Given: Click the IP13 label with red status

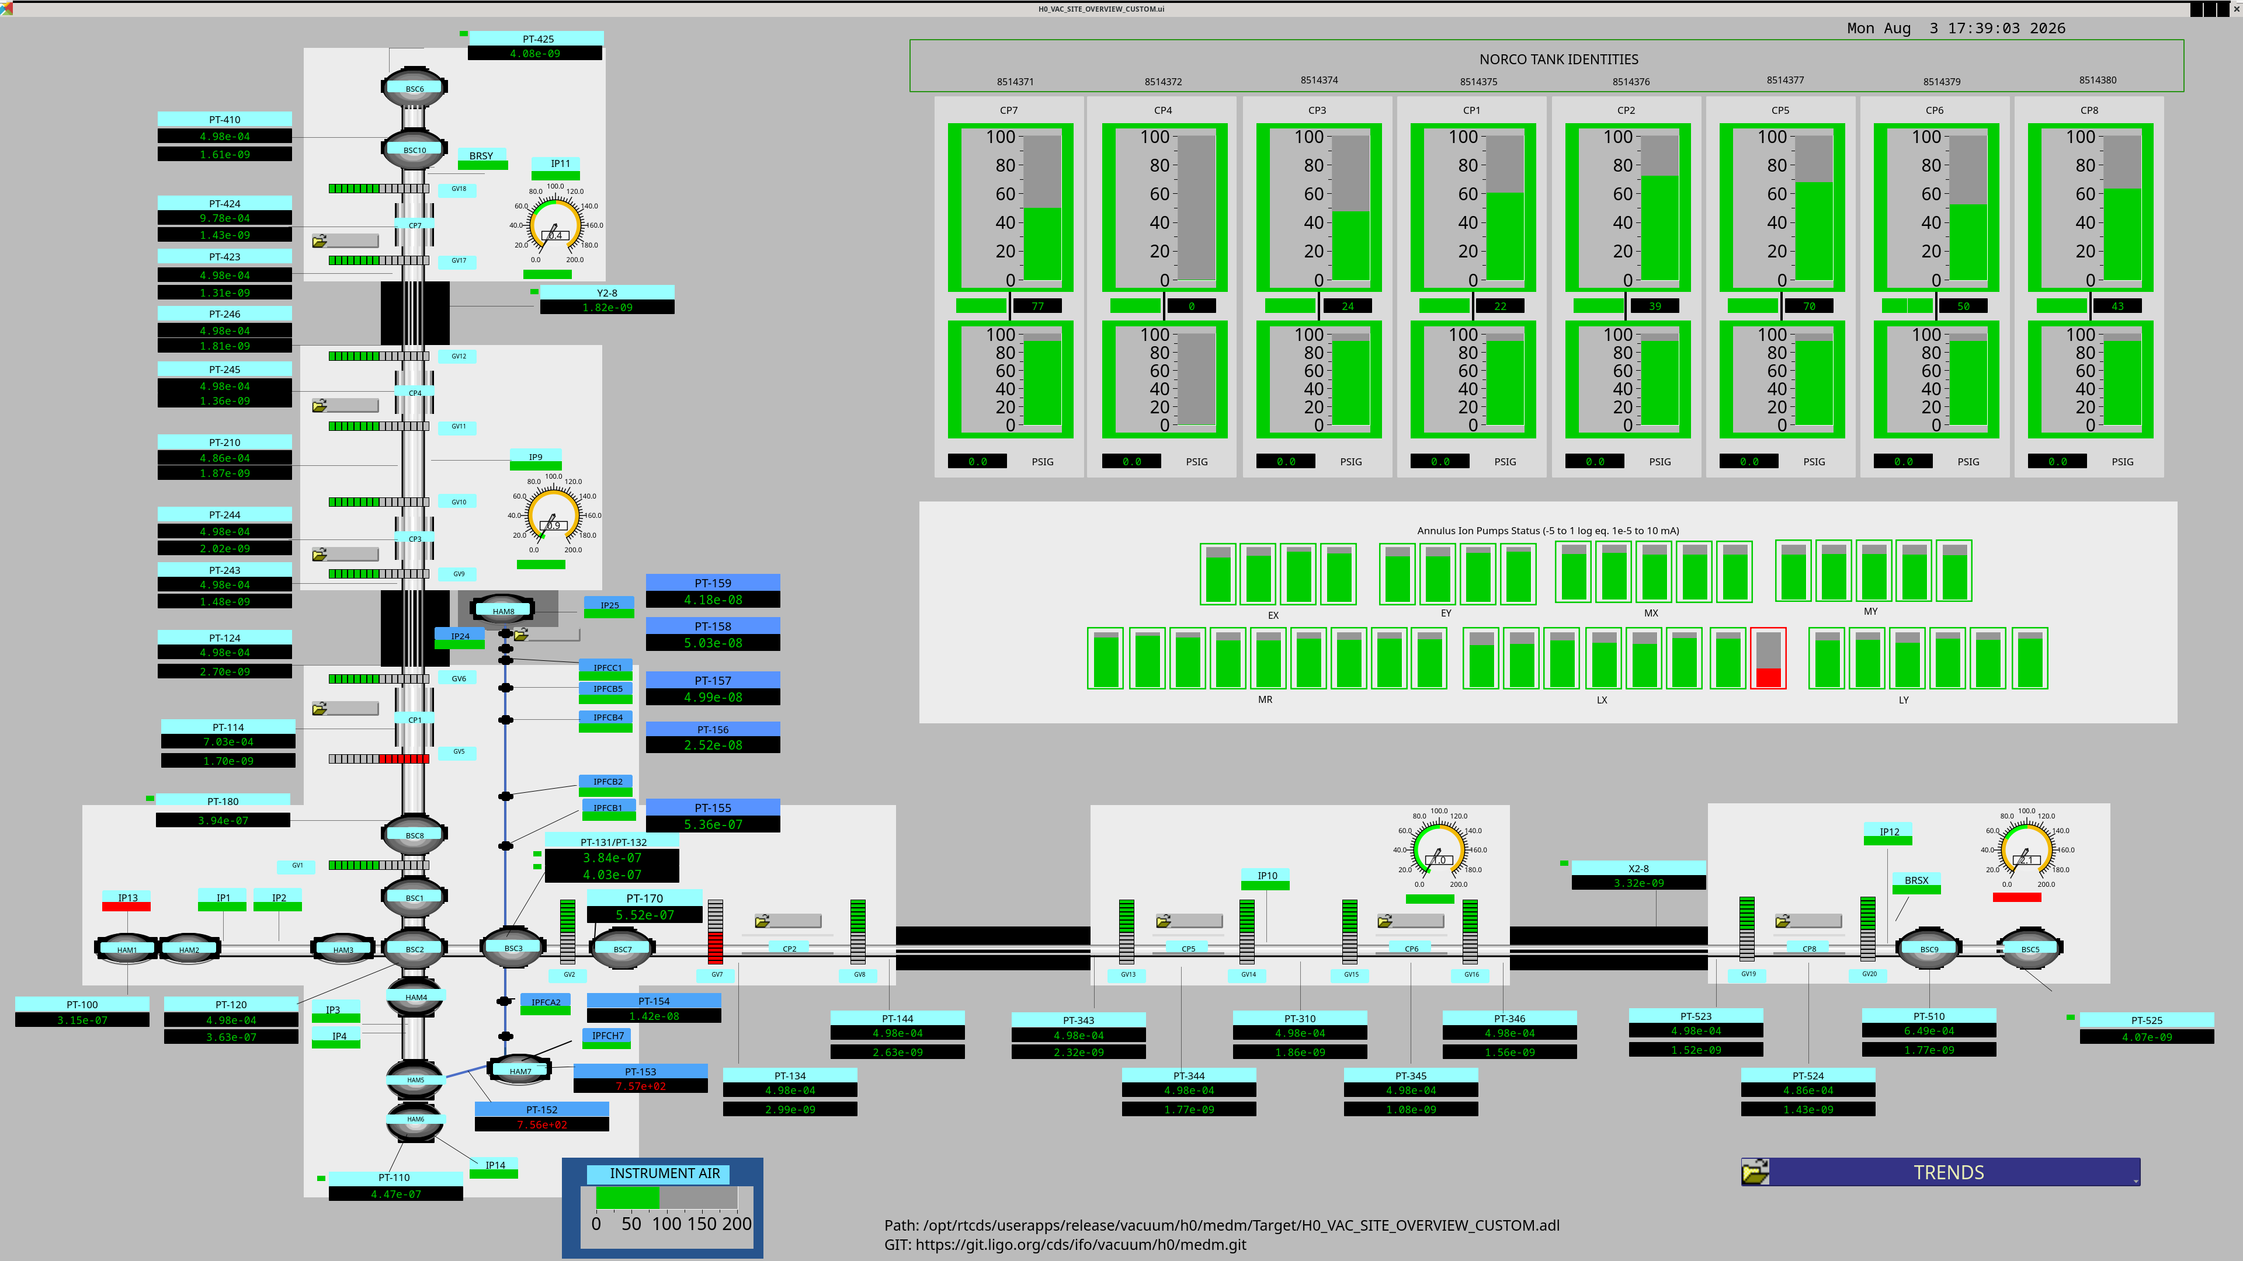Looking at the screenshot, I should coord(127,896).
